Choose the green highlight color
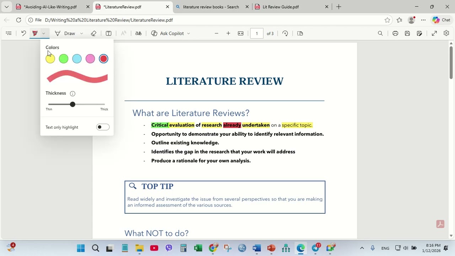This screenshot has height=256, width=455. [64, 59]
